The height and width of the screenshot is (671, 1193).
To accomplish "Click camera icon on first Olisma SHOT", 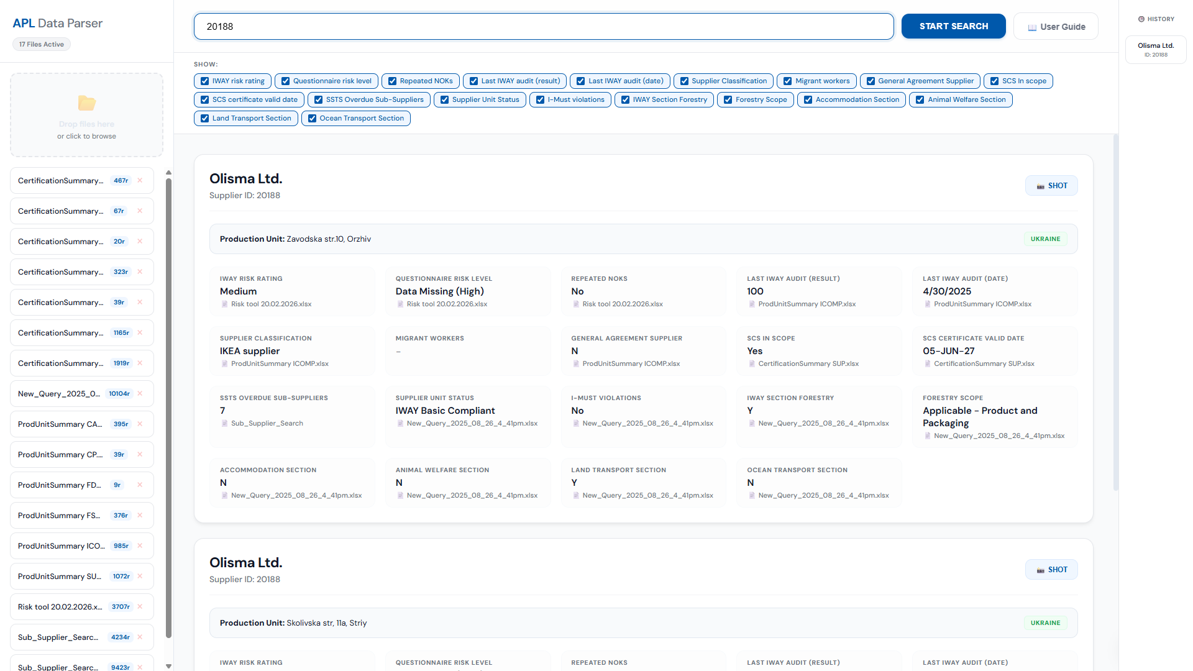I will (x=1040, y=186).
